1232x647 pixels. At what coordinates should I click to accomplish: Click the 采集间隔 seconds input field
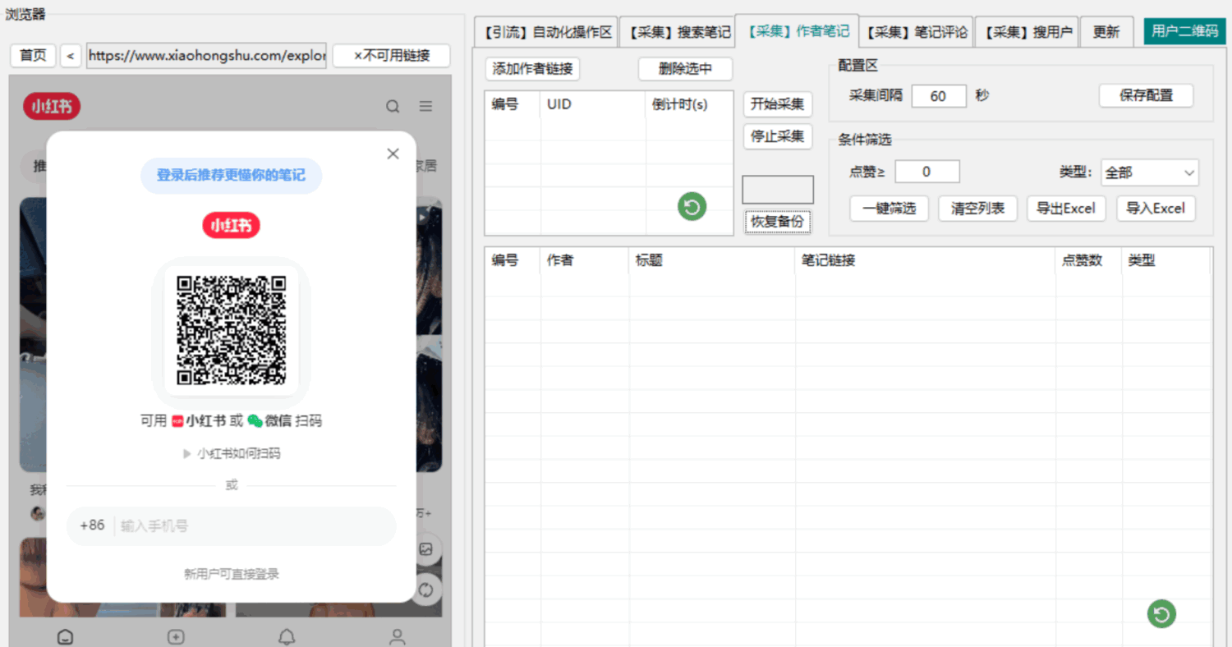click(x=938, y=95)
